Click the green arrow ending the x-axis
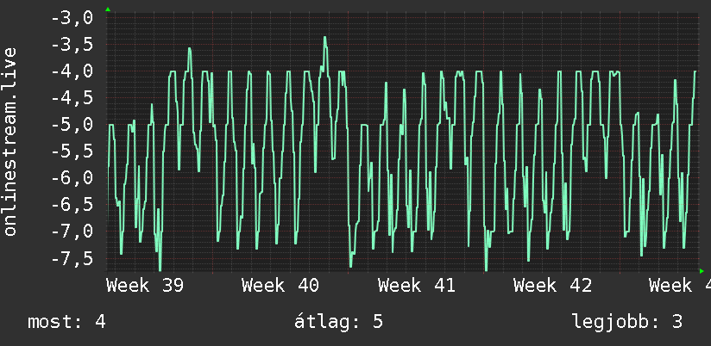Viewport: 711px width, 346px height. point(702,271)
